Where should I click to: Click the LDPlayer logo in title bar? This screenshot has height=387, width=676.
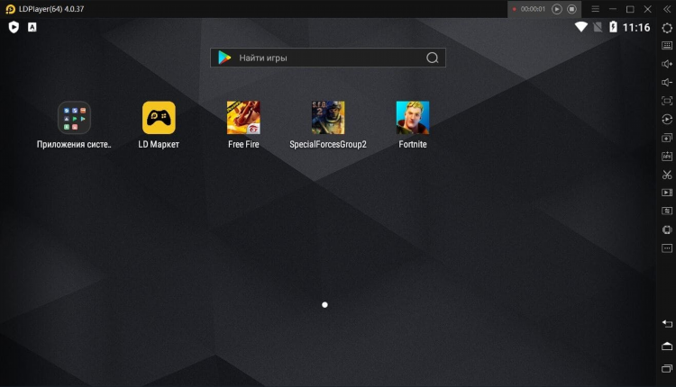(x=10, y=9)
